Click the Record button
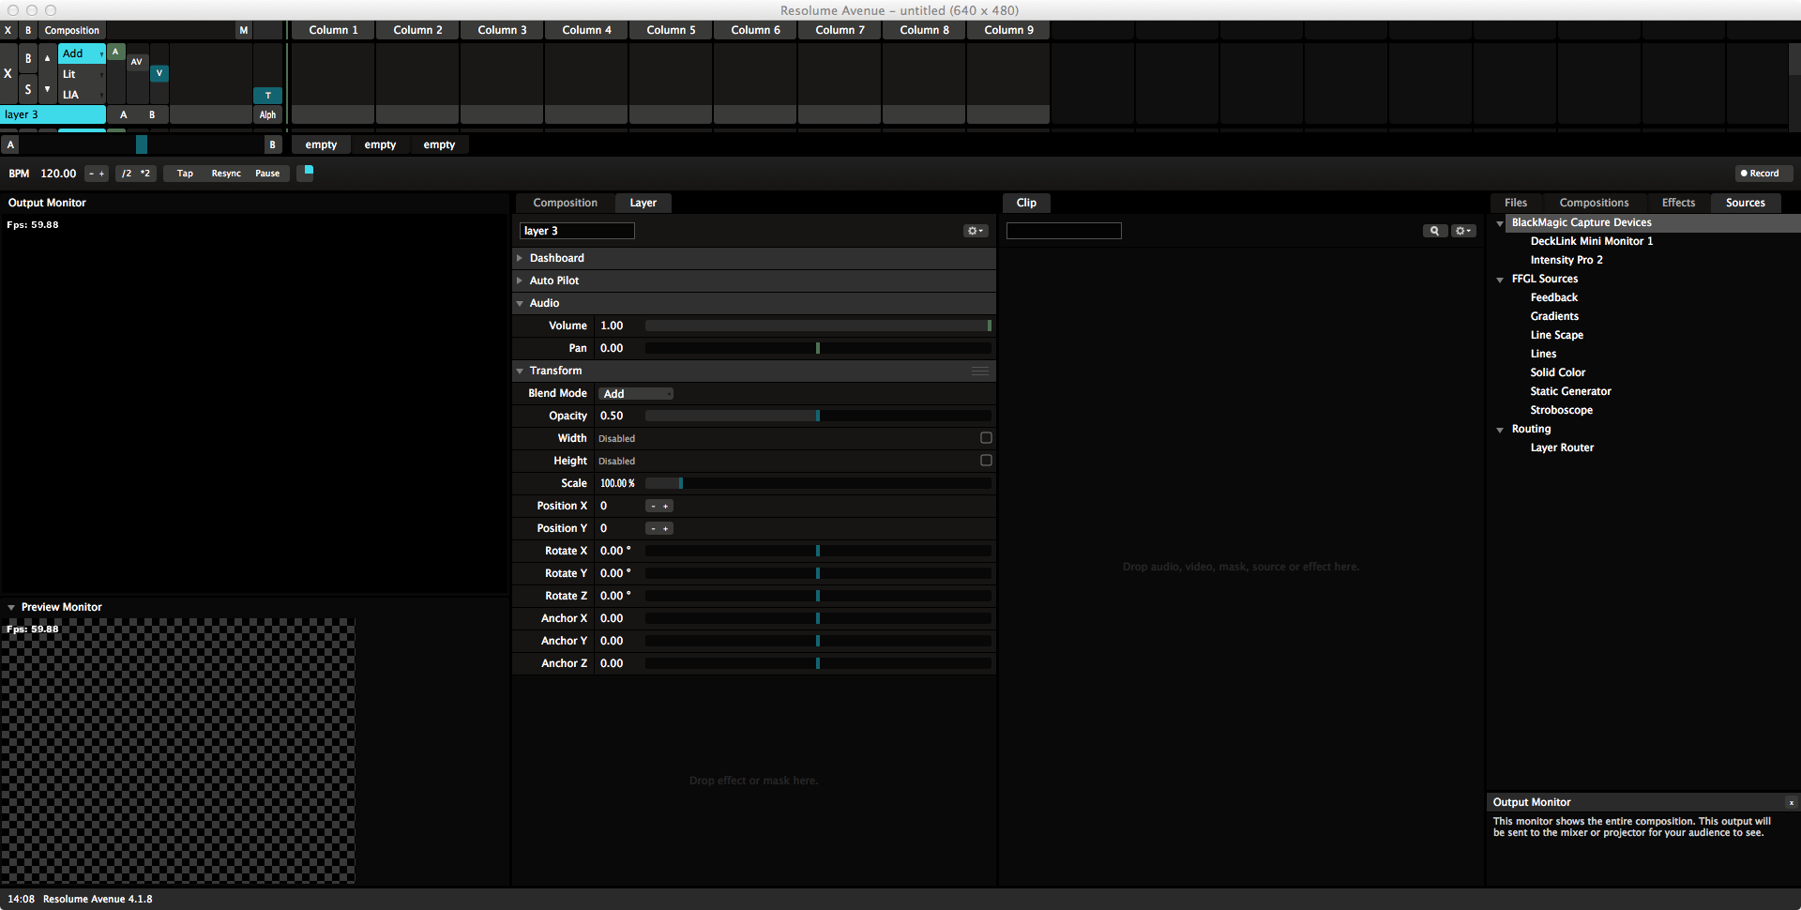The image size is (1801, 910). pos(1760,174)
